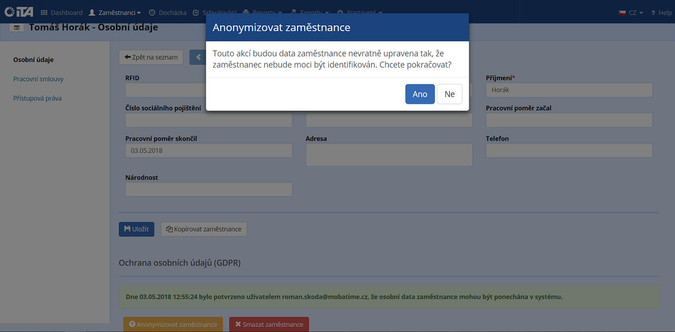Viewport: 675px width, 332px height.
Task: Click the Czech flag language icon
Action: pos(622,12)
